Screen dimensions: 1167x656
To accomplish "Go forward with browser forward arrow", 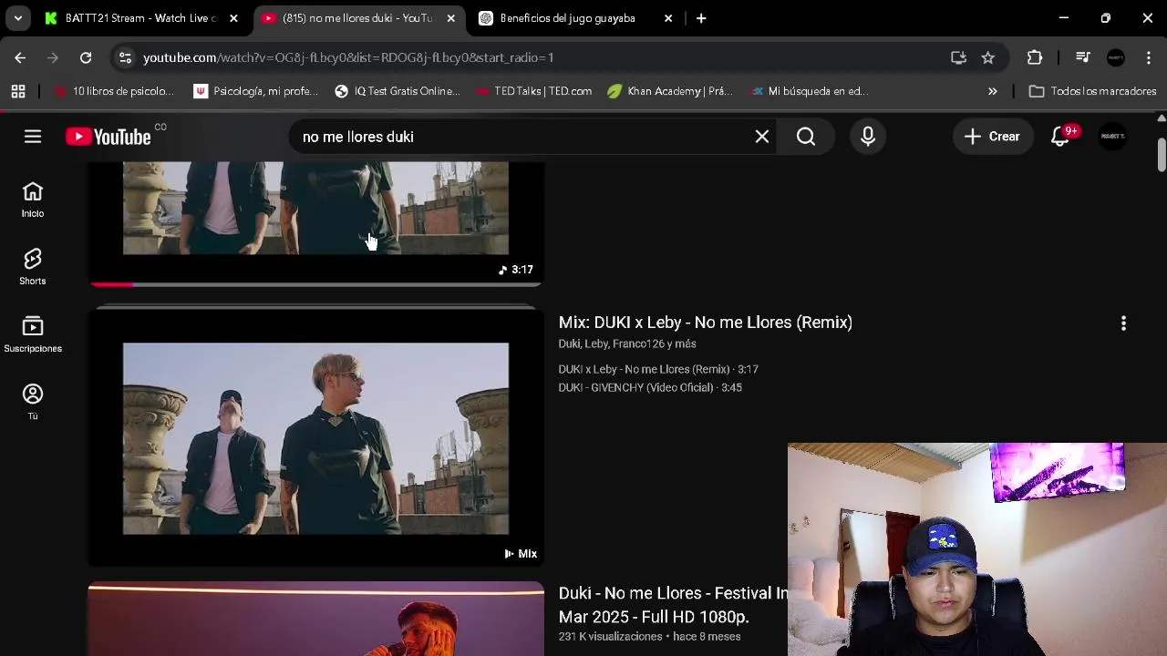I will 53,57.
